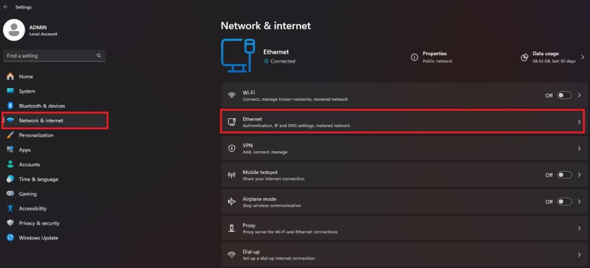
Task: Click the Windows Update icon in sidebar
Action: (x=10, y=238)
